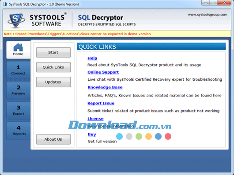Open the About Us button
234x175 pixels.
coord(53,139)
